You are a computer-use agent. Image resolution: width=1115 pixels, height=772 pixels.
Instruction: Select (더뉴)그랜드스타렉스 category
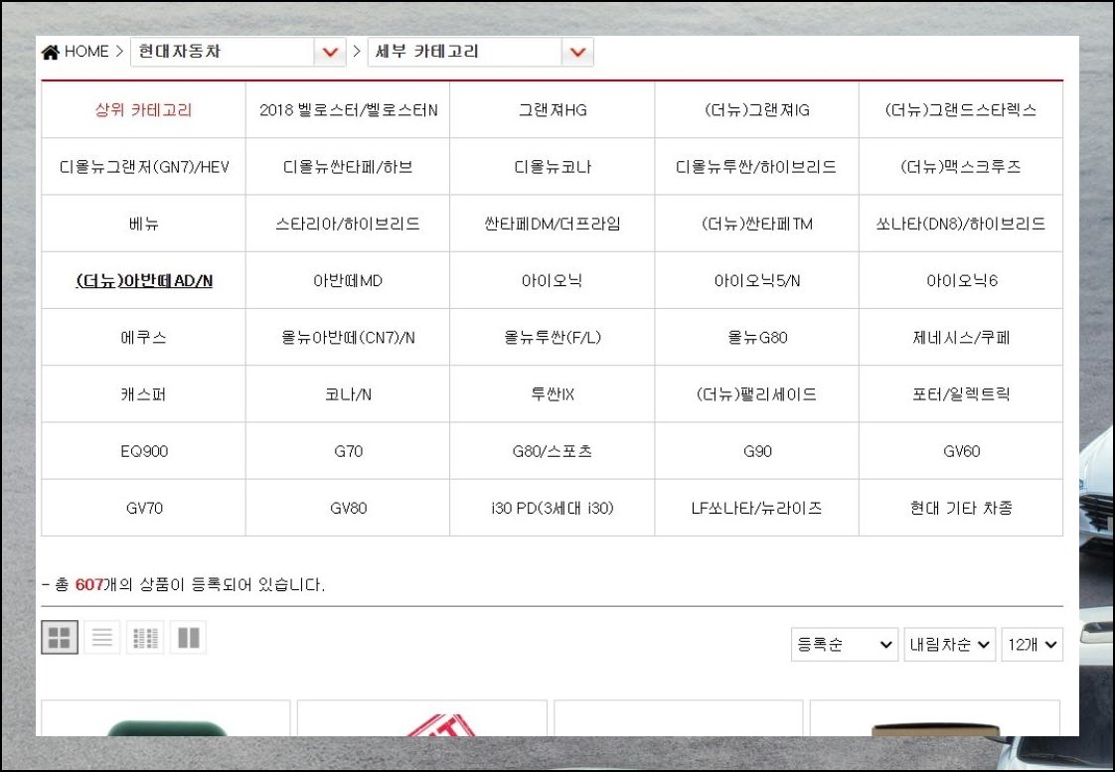pyautogui.click(x=961, y=110)
